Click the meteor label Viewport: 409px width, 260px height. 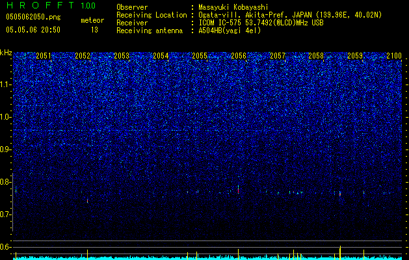[92, 20]
